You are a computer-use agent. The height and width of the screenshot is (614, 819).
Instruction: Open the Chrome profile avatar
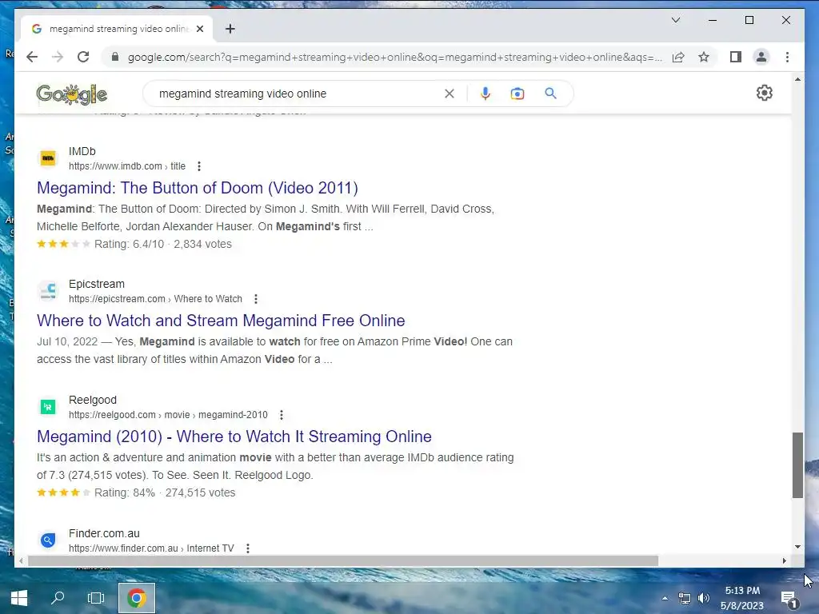coord(761,57)
